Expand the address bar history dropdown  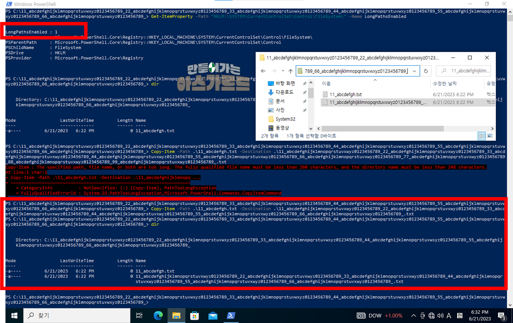(414, 71)
